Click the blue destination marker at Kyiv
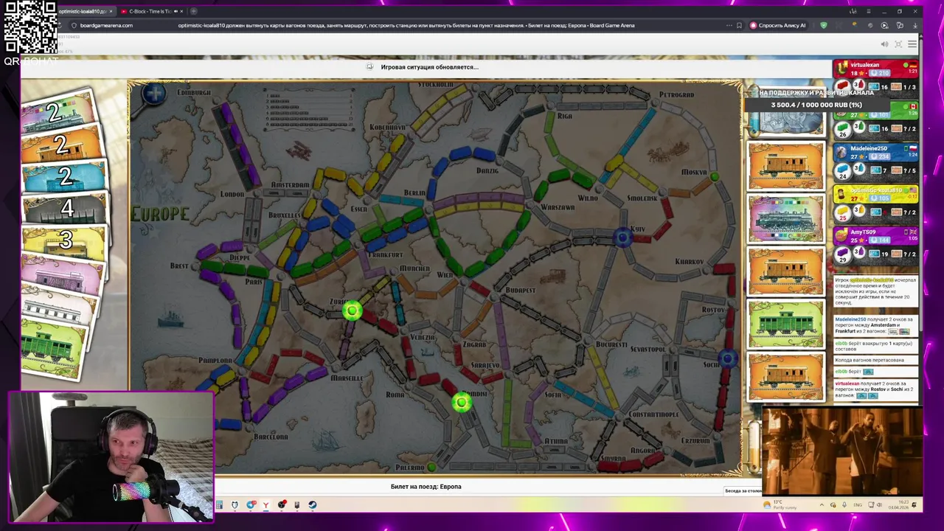 coord(623,237)
